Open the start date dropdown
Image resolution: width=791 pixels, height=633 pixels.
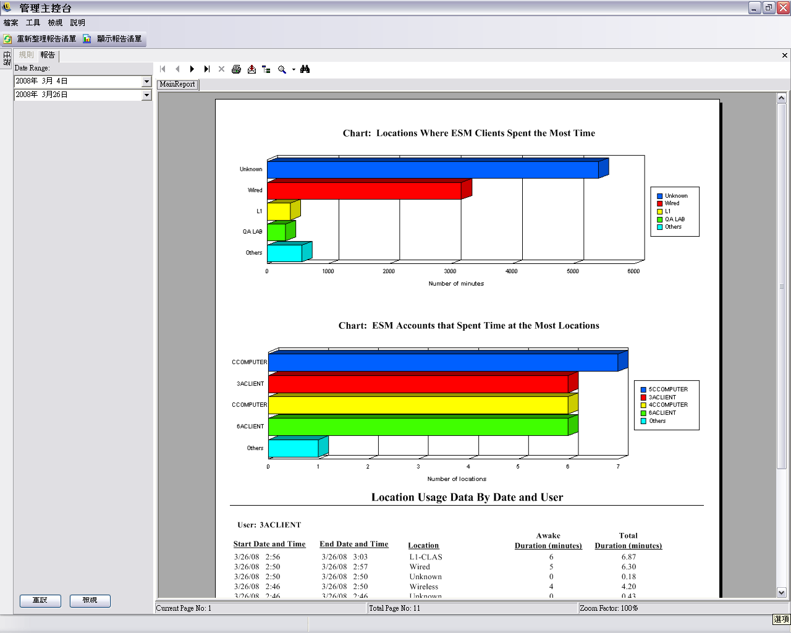click(x=146, y=82)
